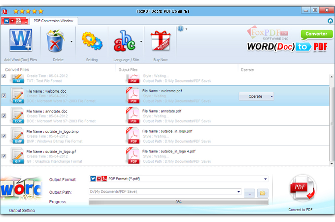Click 'File Name : outside_in_logo 4.pdf' text

[169, 151]
